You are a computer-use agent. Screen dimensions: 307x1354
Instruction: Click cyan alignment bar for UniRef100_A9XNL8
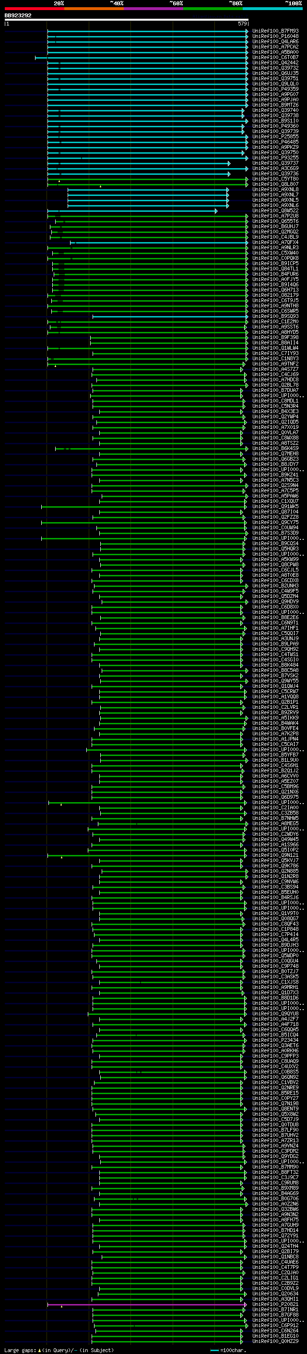coord(148,190)
